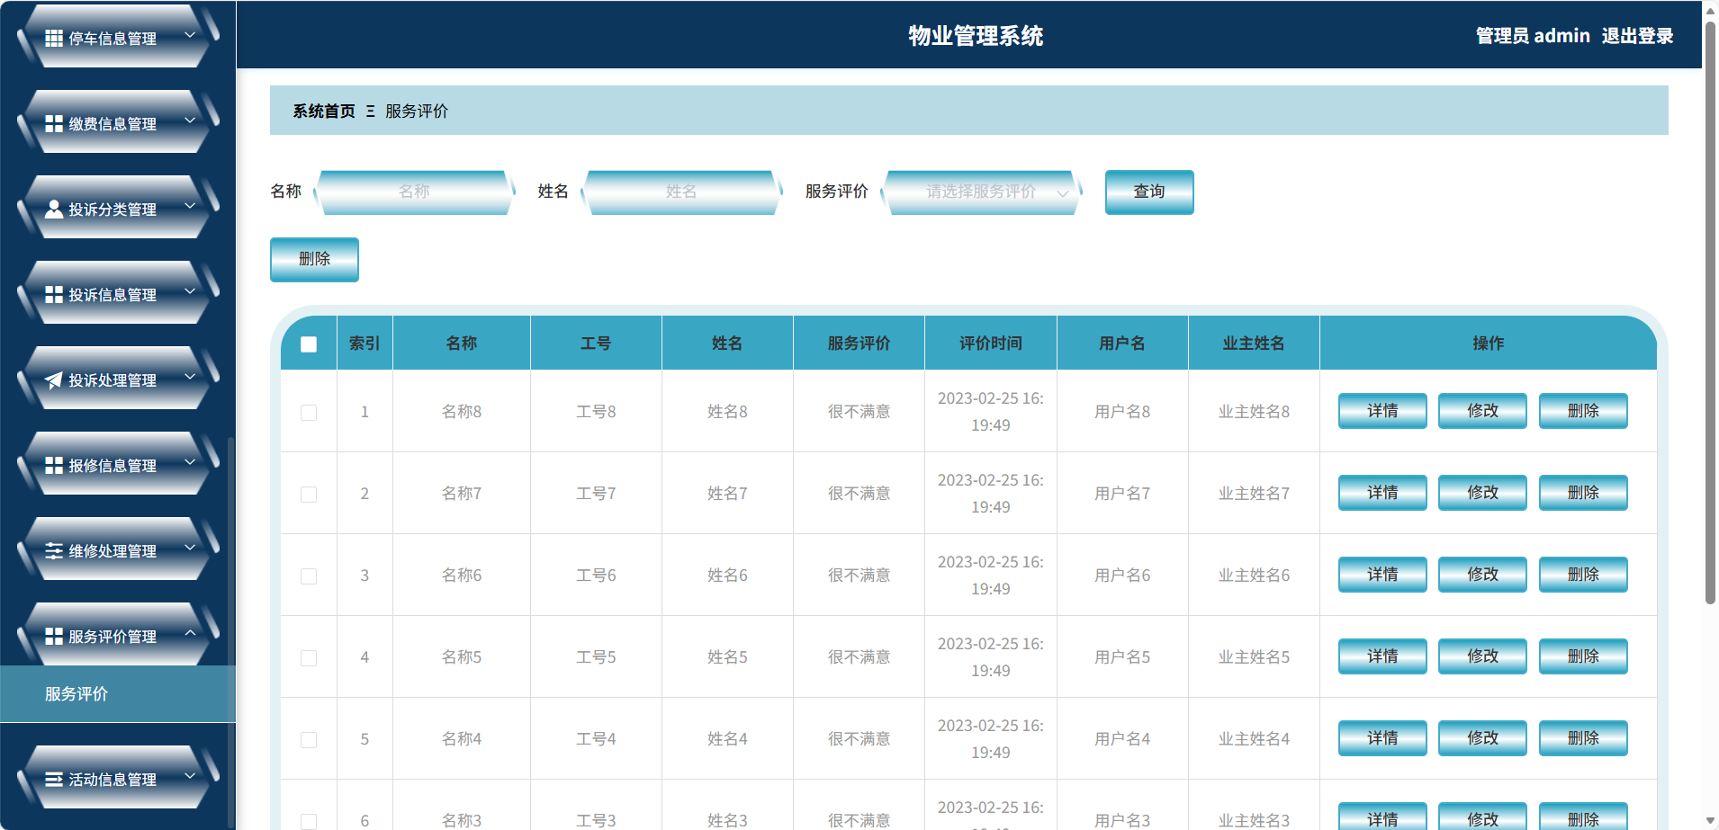Click the 报修信息管理 grid icon
The width and height of the screenshot is (1719, 830).
[x=54, y=465]
